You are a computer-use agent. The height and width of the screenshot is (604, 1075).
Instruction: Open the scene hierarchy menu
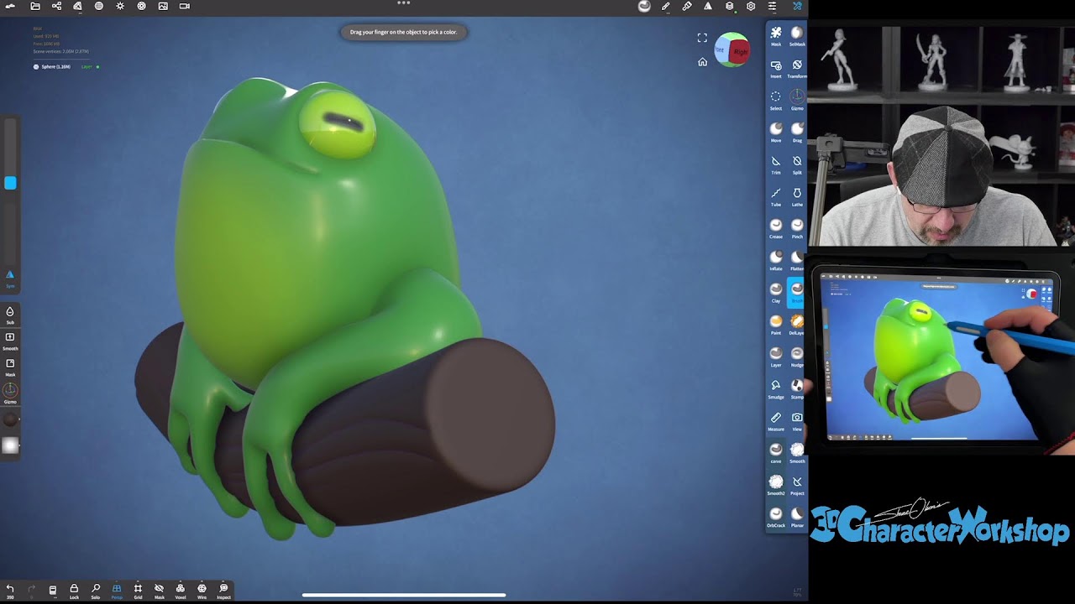click(x=56, y=6)
